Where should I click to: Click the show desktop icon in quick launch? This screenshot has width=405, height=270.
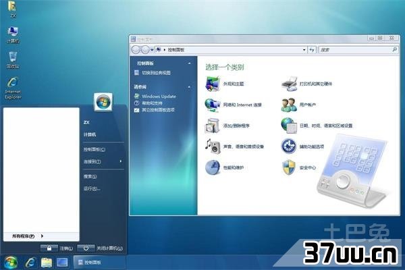(62, 263)
